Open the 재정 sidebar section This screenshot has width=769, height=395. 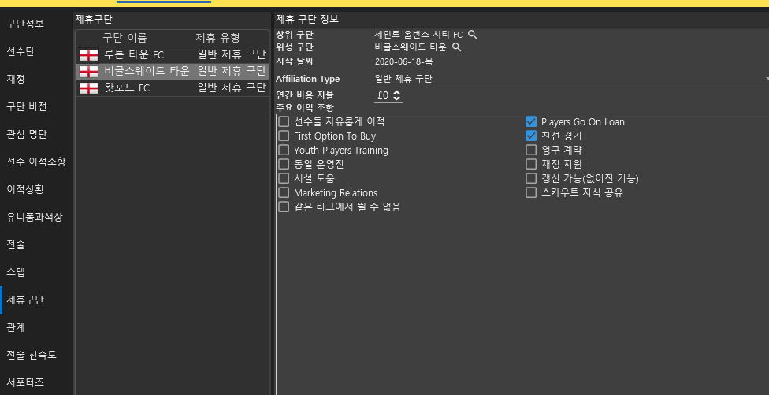[16, 79]
